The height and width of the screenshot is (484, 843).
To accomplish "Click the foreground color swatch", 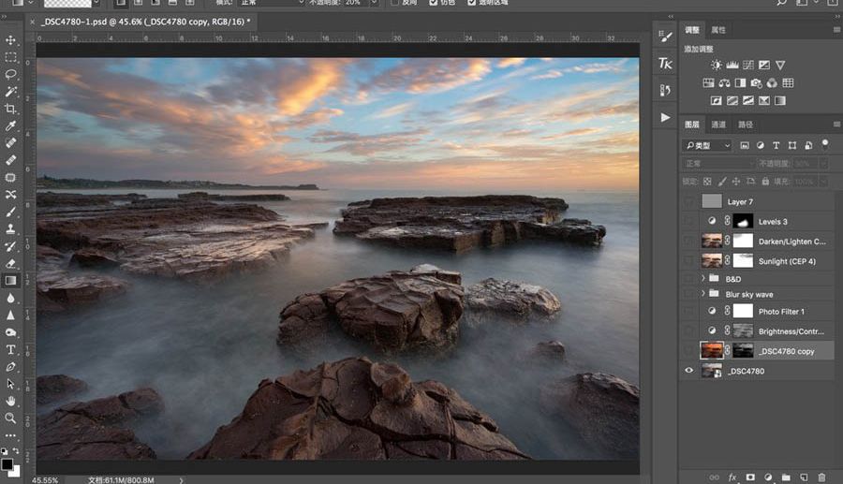I will [x=7, y=464].
